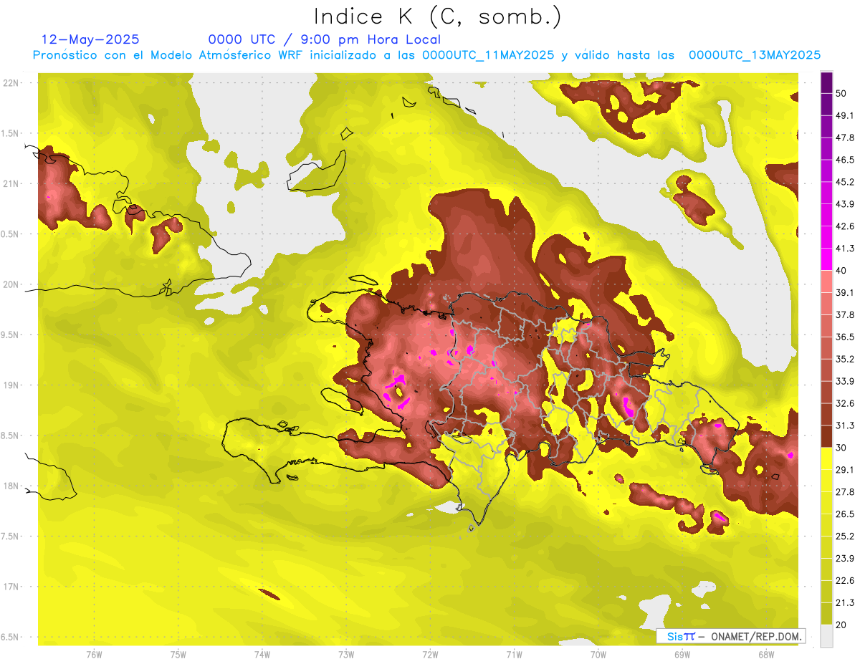The width and height of the screenshot is (860, 664).
Task: Click the '41.3' colour scale value
Action: click(845, 249)
